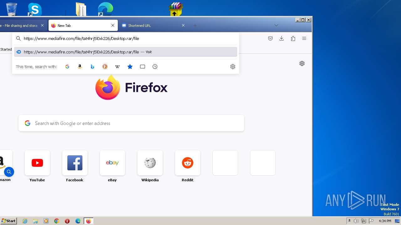
Task: Select the New Tab tab
Action: tap(83, 25)
